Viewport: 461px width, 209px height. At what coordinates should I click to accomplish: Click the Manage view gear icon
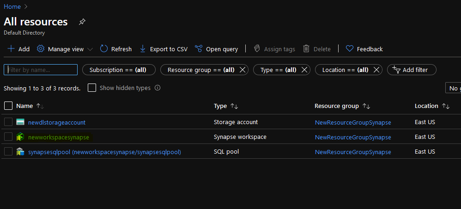point(41,49)
